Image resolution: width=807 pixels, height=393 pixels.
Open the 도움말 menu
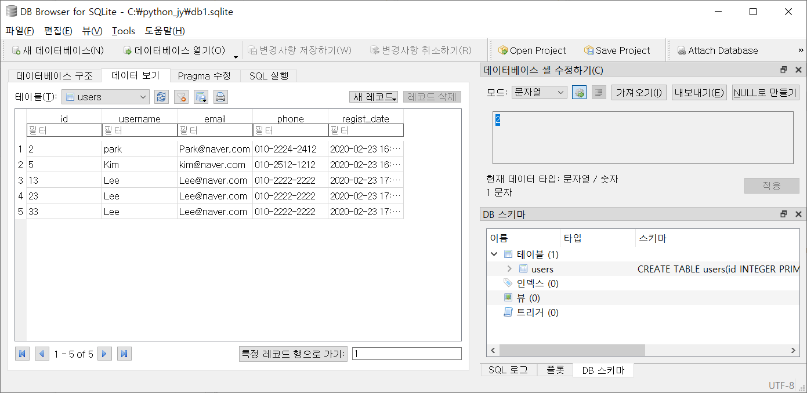point(165,31)
